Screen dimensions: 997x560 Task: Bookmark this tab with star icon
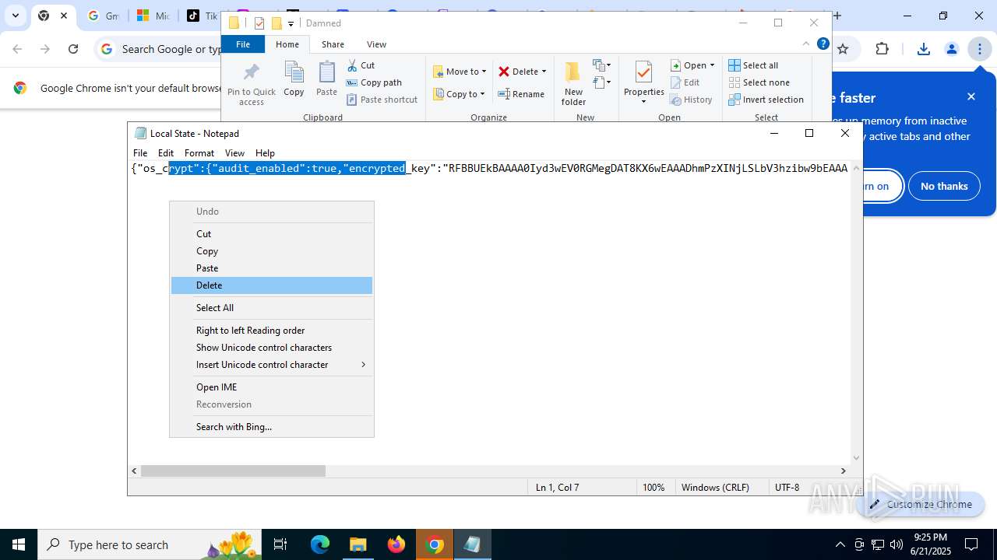(843, 49)
